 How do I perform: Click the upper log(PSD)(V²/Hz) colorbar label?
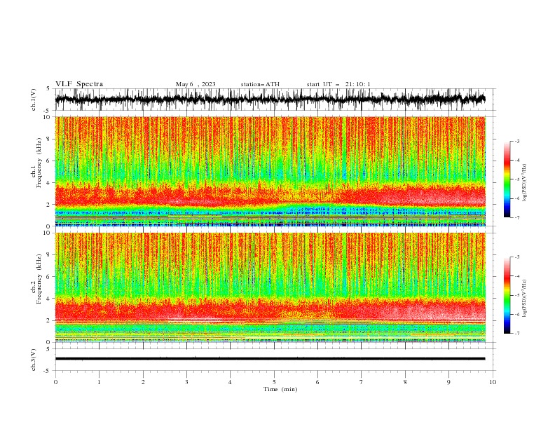click(x=525, y=183)
